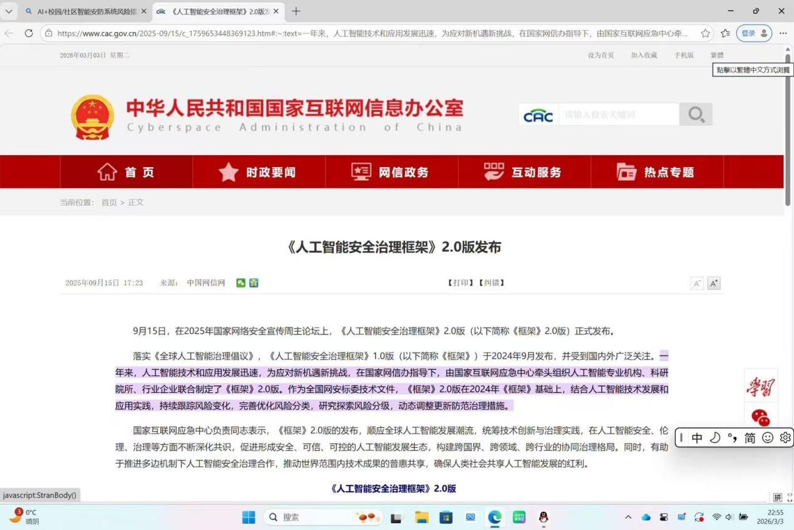Add page to favorites star icon
The height and width of the screenshot is (530, 794).
tap(706, 33)
